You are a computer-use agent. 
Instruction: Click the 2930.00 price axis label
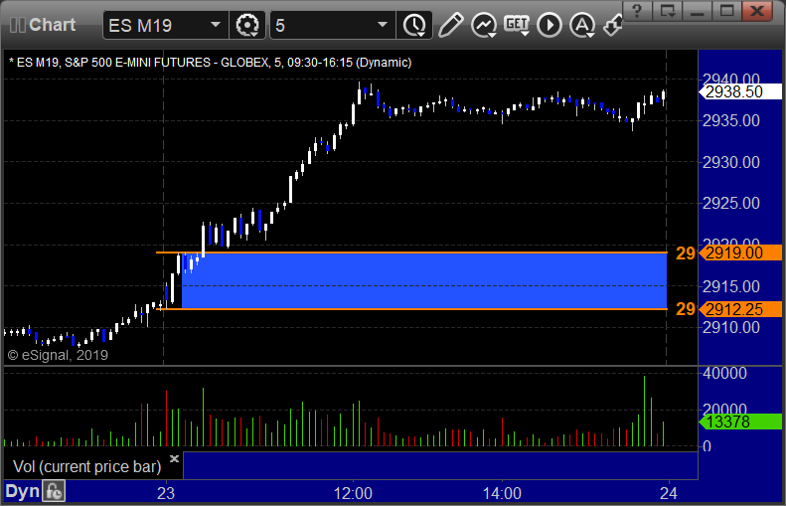[731, 162]
